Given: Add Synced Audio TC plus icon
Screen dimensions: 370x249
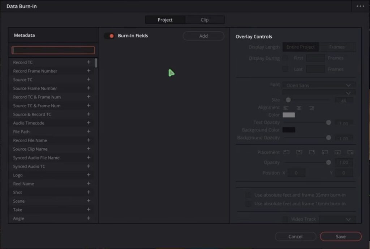Looking at the screenshot, I should click(89, 166).
